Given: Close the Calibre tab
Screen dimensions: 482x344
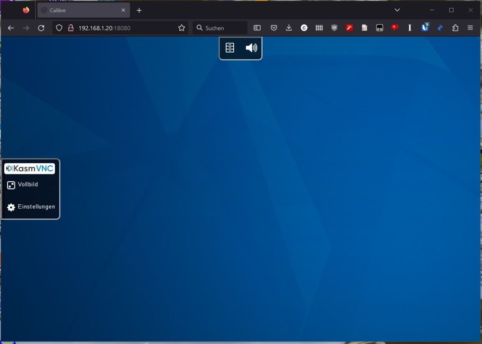Looking at the screenshot, I should click(123, 10).
